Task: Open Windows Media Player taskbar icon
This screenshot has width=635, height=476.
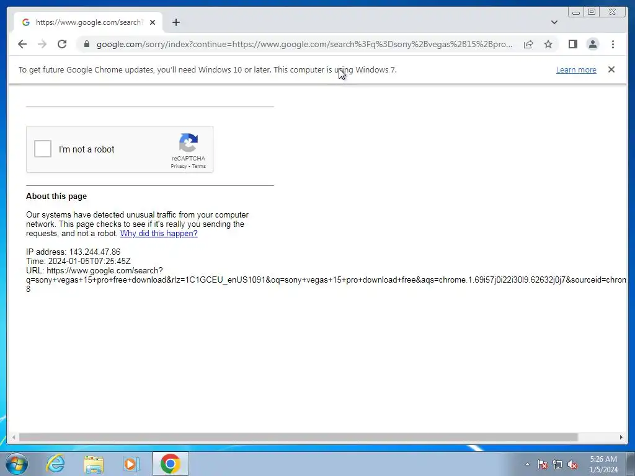Action: pyautogui.click(x=131, y=464)
